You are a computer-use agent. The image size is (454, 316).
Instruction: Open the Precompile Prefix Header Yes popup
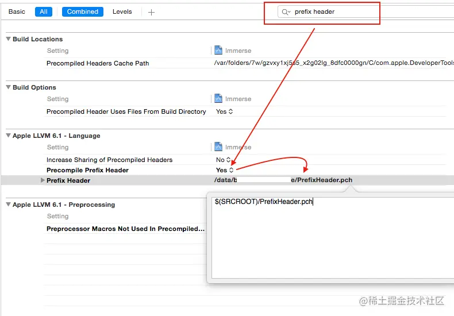(x=224, y=170)
